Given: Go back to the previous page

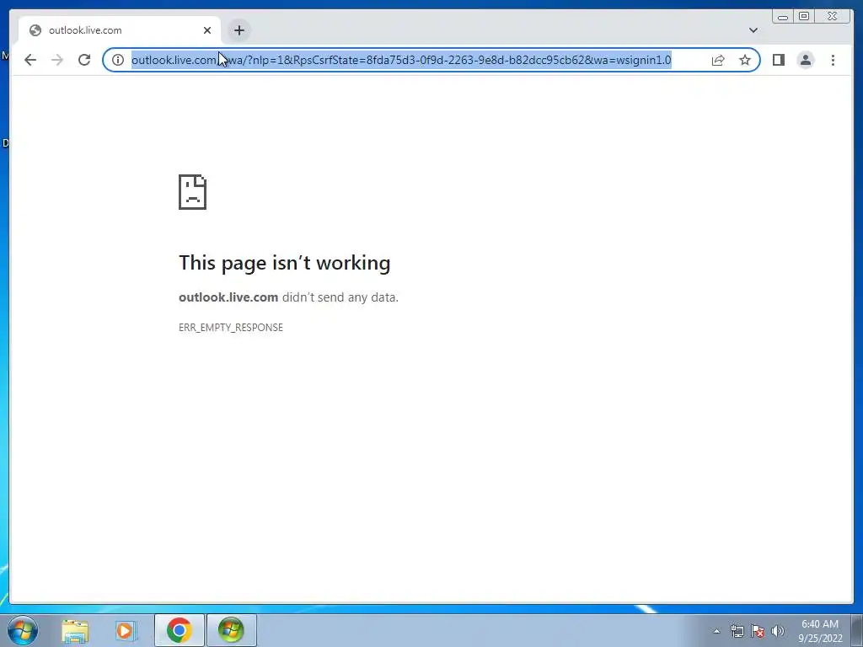Looking at the screenshot, I should [x=30, y=60].
